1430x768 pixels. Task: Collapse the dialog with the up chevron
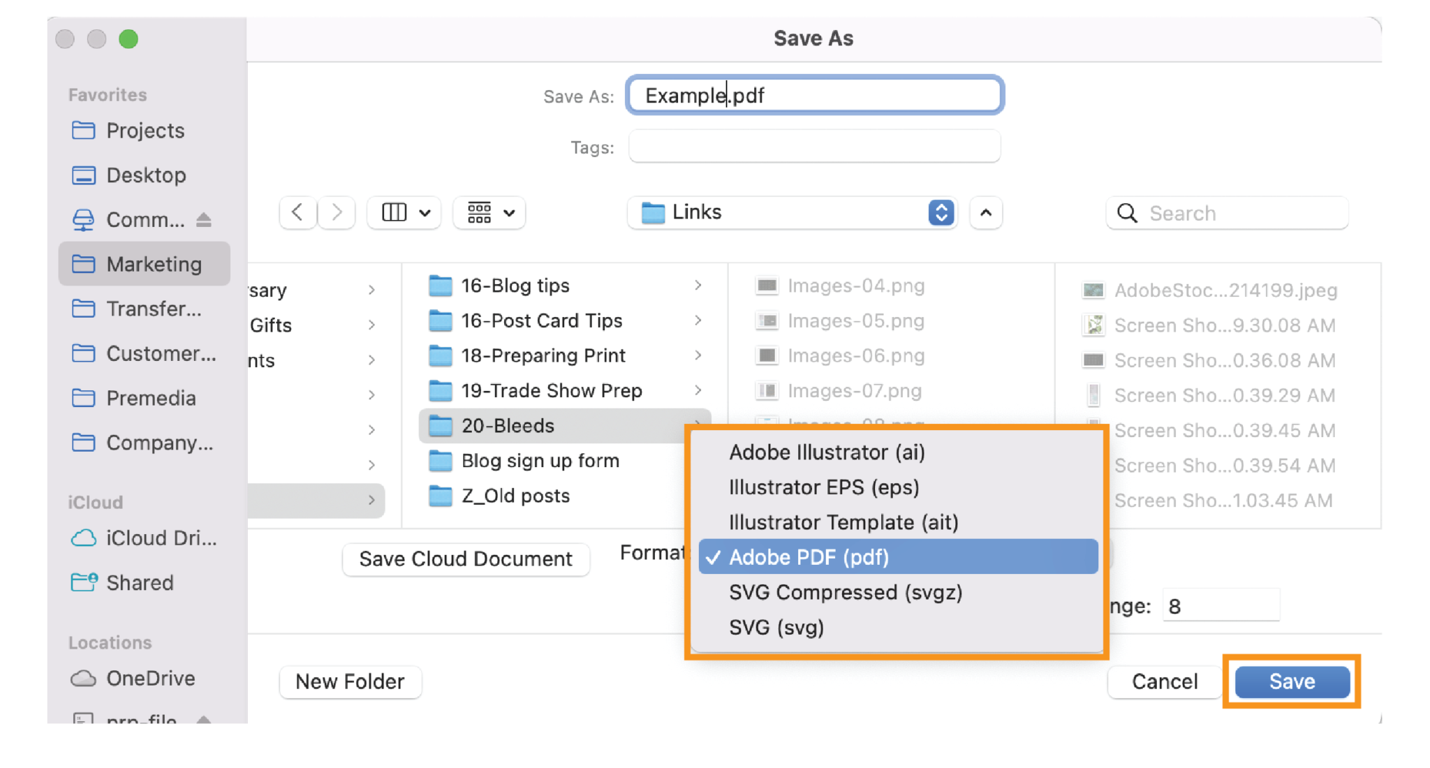(986, 213)
